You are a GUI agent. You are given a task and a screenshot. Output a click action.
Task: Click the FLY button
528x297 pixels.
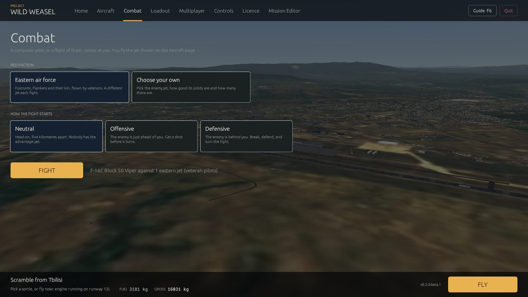(482, 284)
